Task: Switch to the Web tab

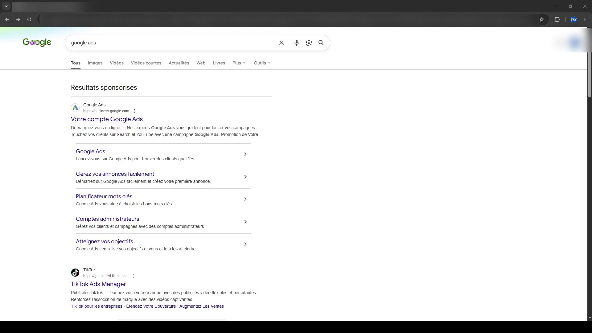Action: point(201,63)
